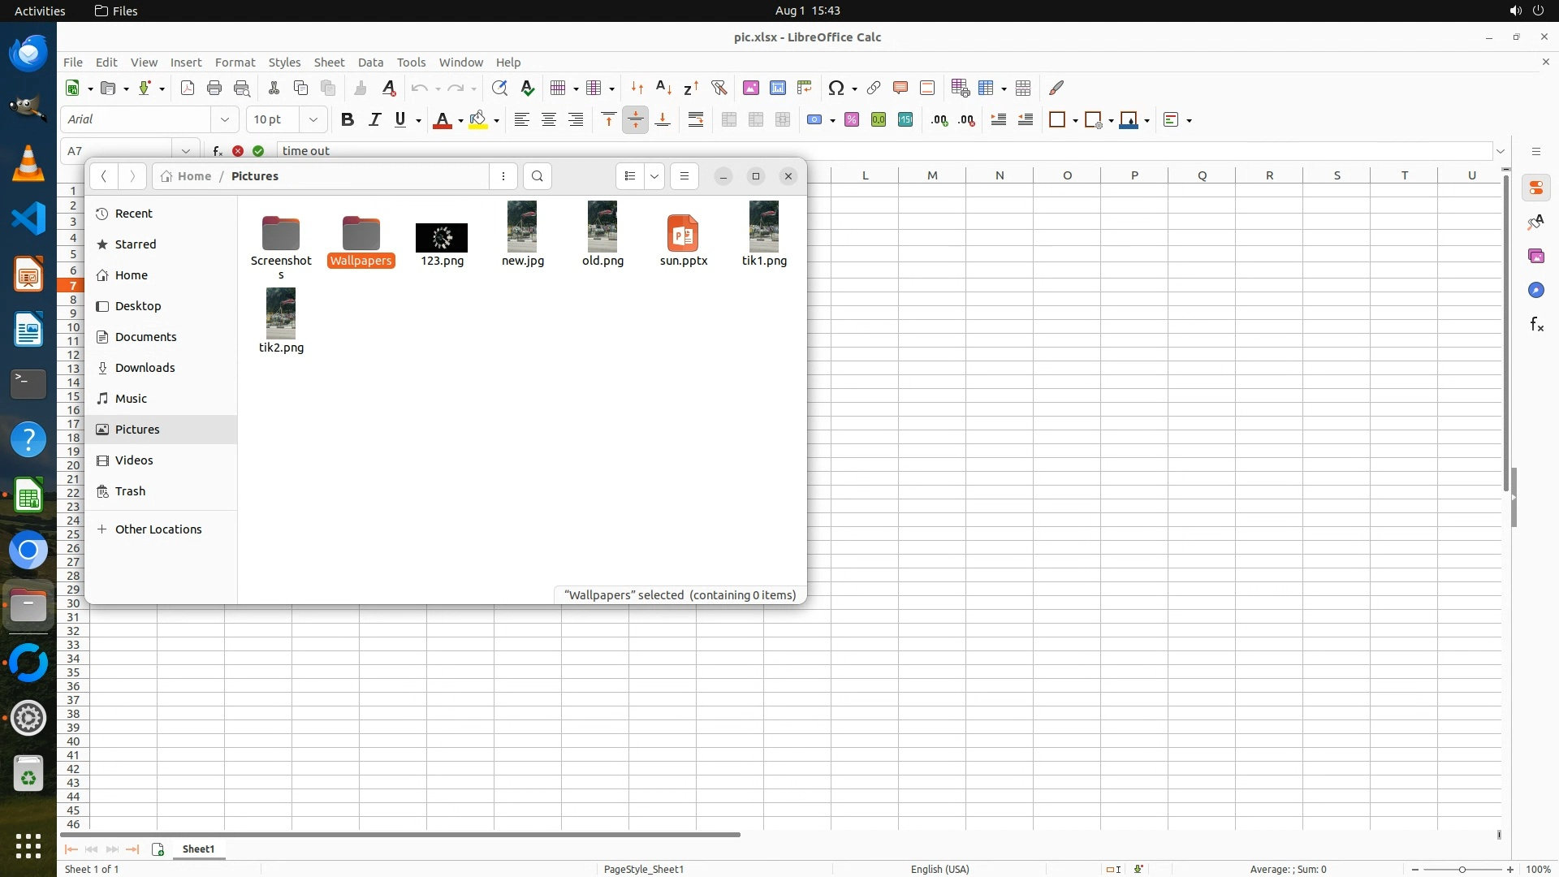Open the Insert Chart icon

(x=777, y=88)
